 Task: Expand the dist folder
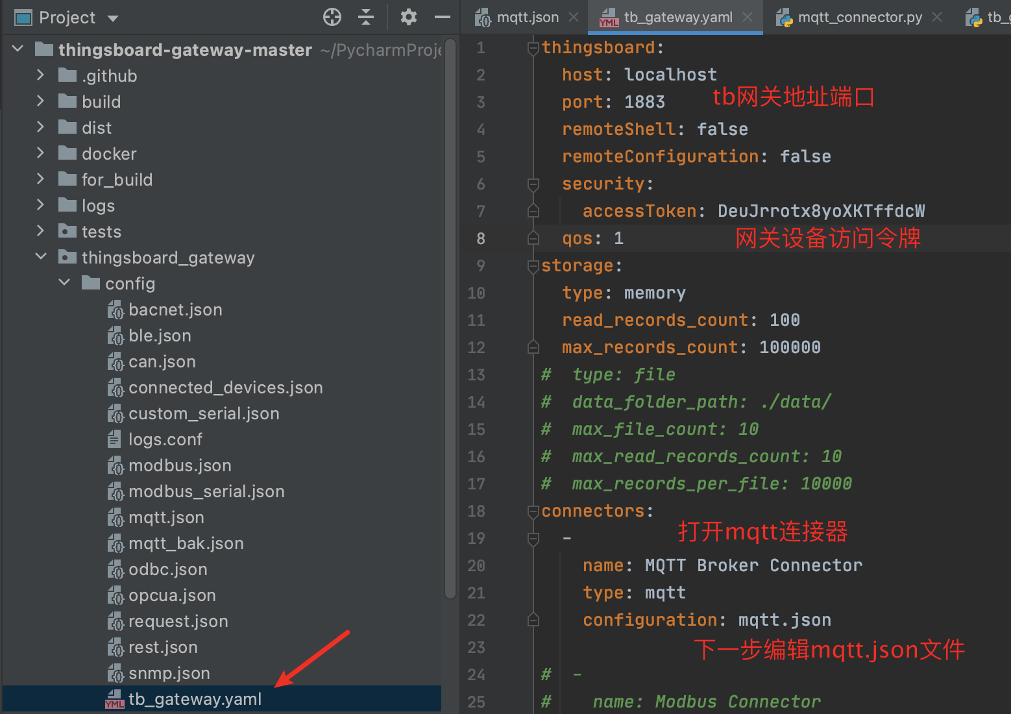click(40, 127)
